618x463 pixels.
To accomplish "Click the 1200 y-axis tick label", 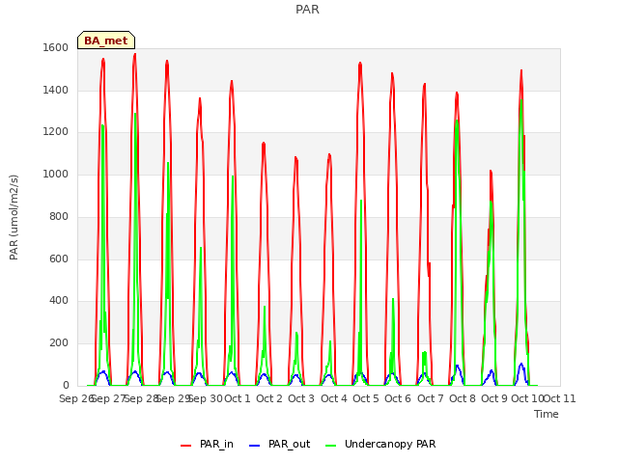I will click(x=56, y=132).
